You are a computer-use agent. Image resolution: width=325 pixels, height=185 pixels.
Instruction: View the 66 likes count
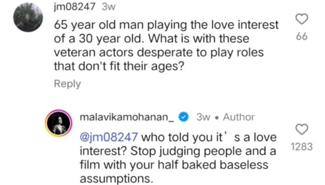(x=302, y=37)
